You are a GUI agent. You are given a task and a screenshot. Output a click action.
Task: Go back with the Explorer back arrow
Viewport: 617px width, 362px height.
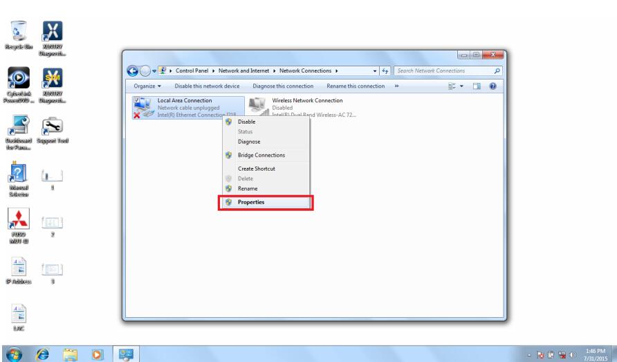coord(133,70)
